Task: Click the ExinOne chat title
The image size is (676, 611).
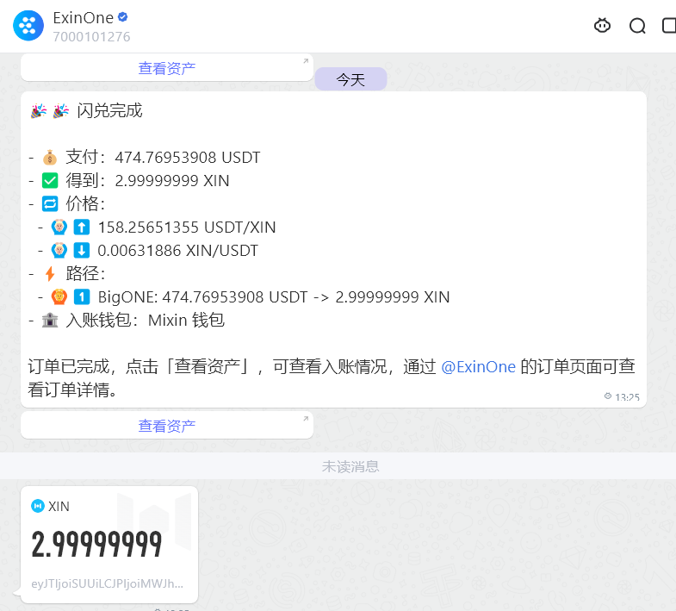Action: [x=84, y=18]
